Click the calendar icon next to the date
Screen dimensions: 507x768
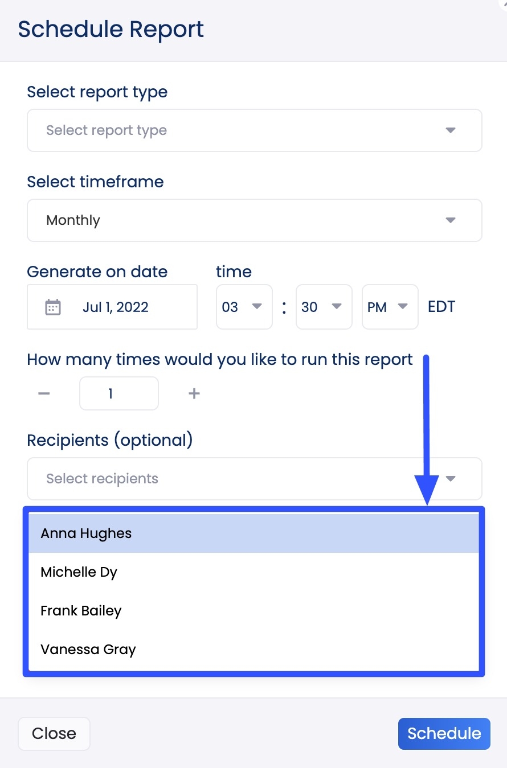point(54,307)
